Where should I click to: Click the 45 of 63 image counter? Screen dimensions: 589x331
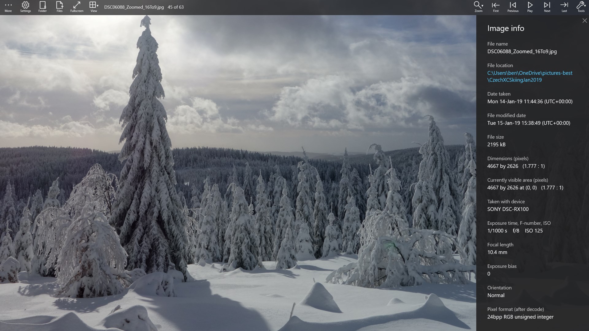175,7
